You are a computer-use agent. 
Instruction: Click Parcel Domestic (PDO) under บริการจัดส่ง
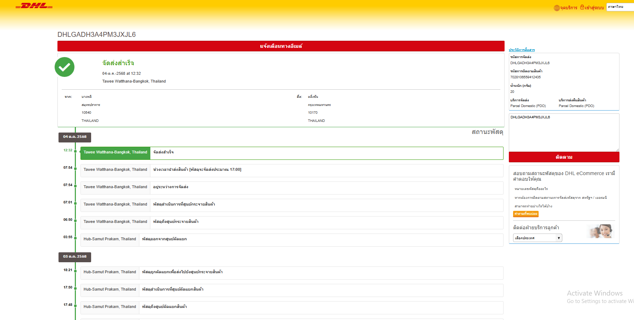528,106
